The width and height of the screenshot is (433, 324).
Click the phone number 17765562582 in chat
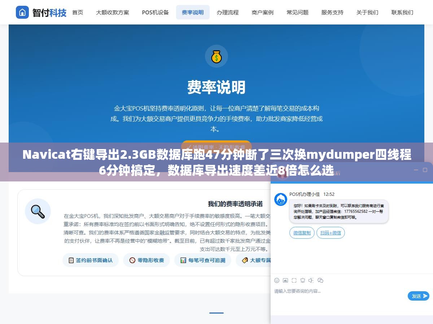pos(355,211)
